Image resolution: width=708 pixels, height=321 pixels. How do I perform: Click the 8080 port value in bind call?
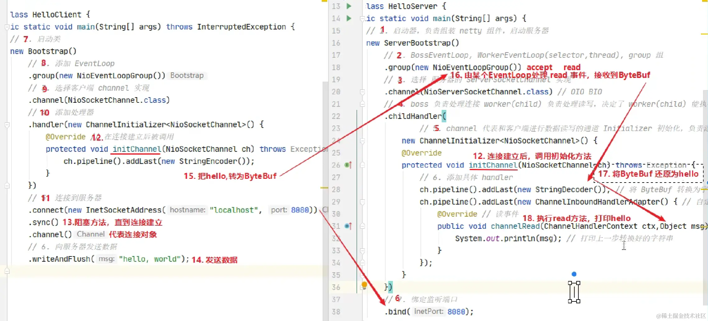pyautogui.click(x=456, y=312)
